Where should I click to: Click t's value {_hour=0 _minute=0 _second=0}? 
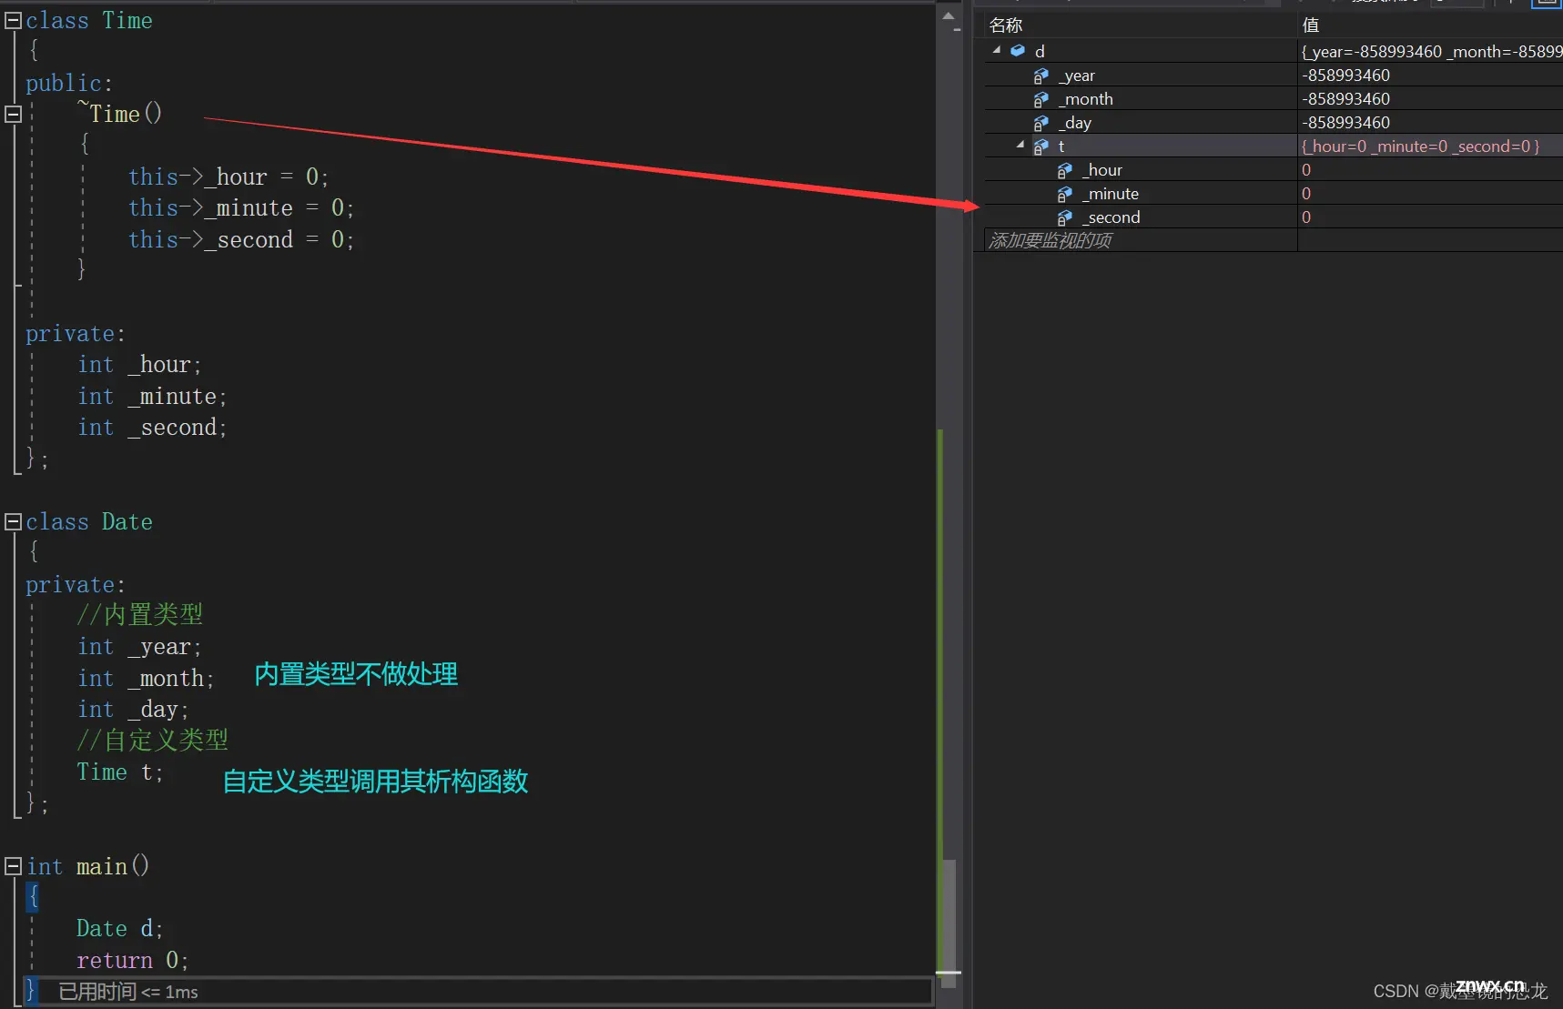(1420, 146)
